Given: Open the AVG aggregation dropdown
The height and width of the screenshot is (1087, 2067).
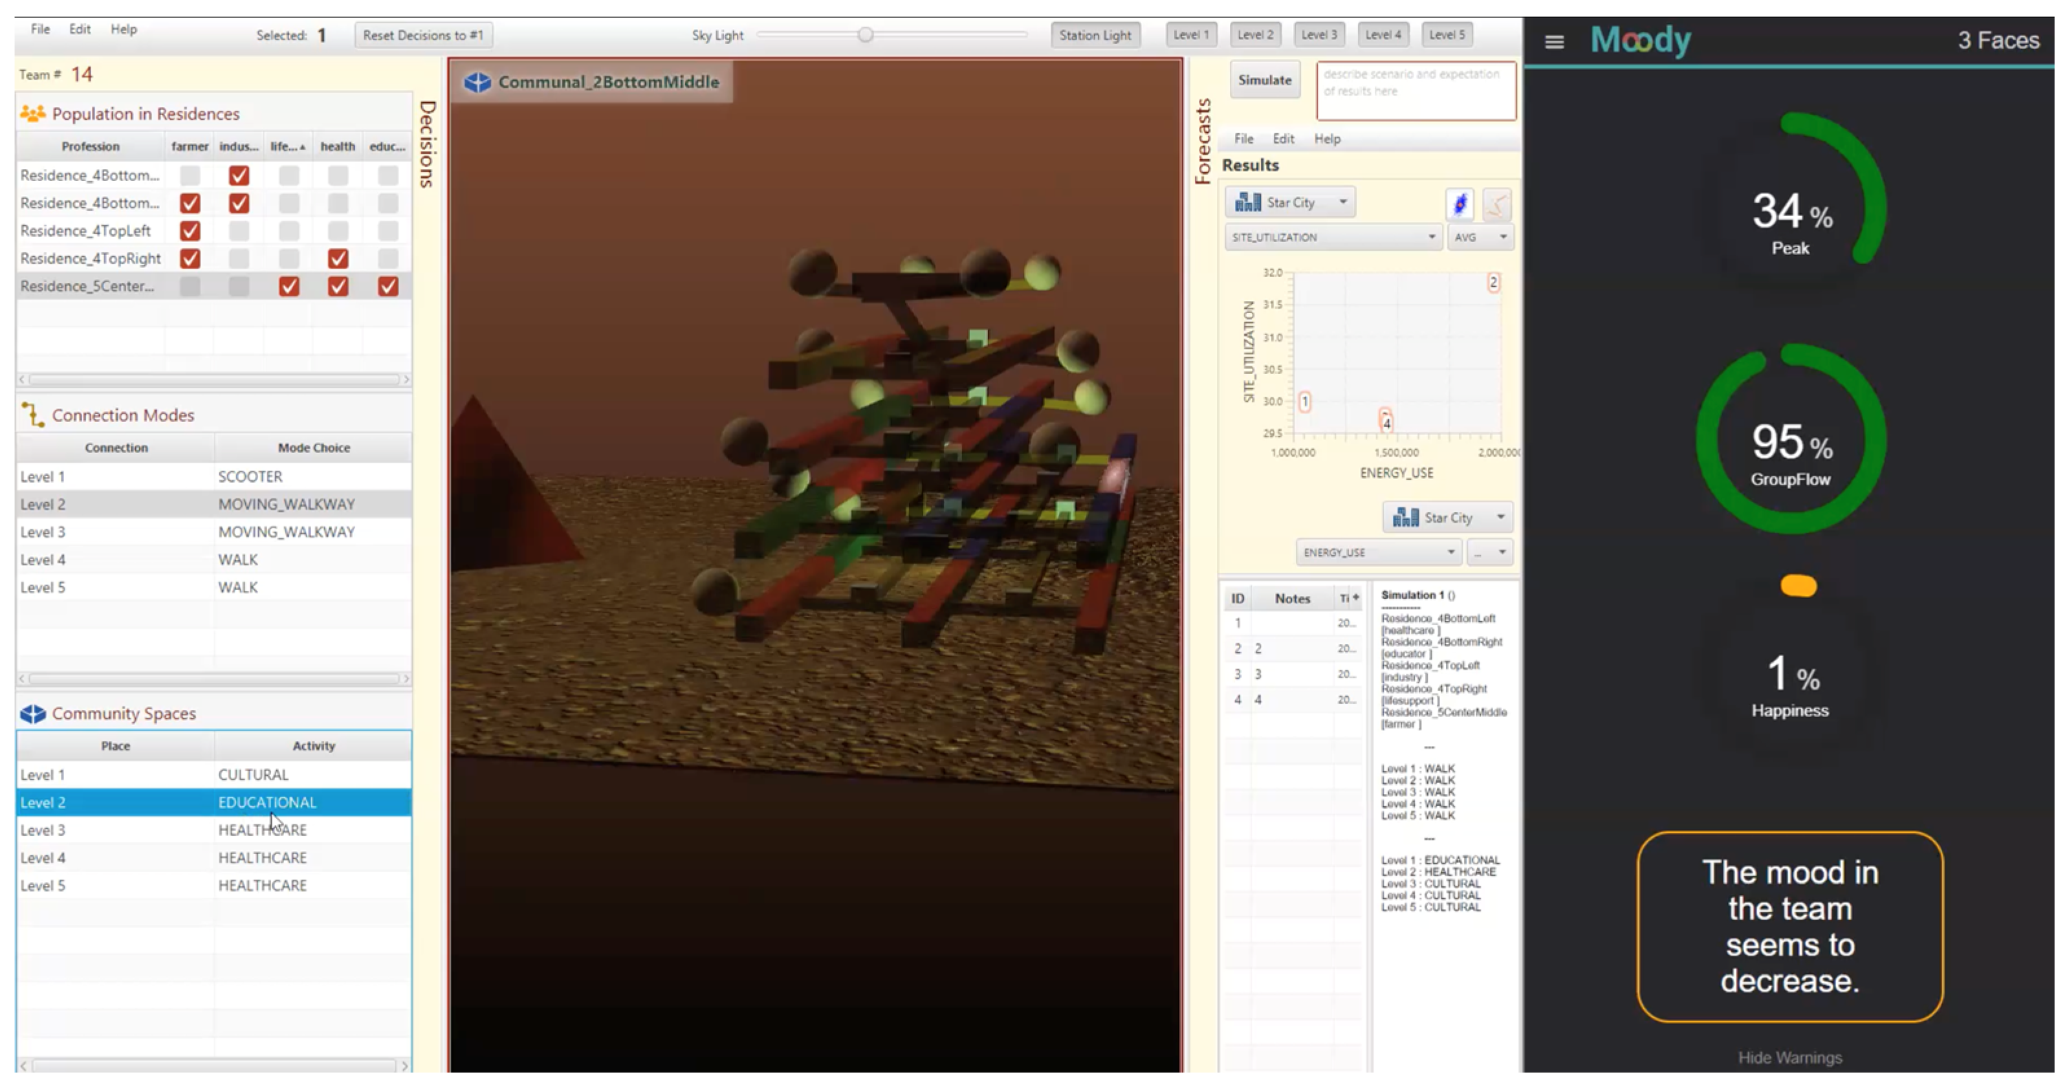Looking at the screenshot, I should coord(1480,237).
